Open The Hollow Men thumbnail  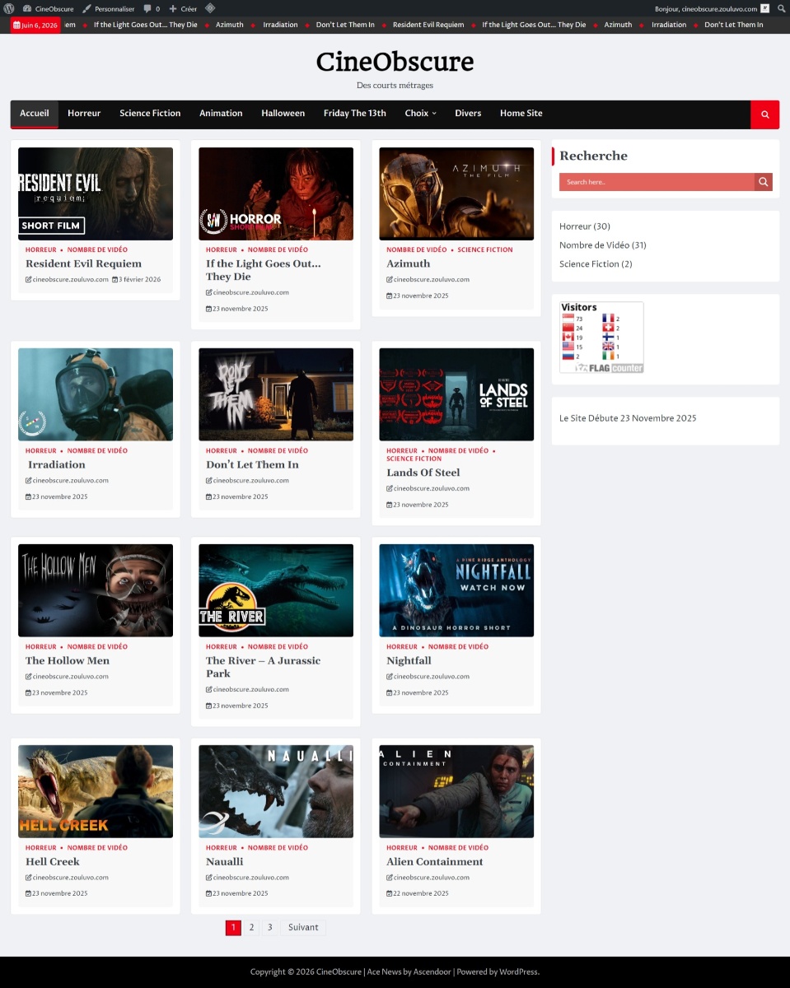pos(96,590)
